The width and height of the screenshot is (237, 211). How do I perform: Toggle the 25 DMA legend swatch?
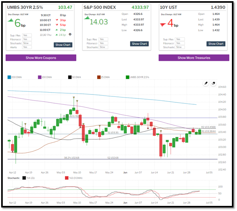click(x=99, y=77)
